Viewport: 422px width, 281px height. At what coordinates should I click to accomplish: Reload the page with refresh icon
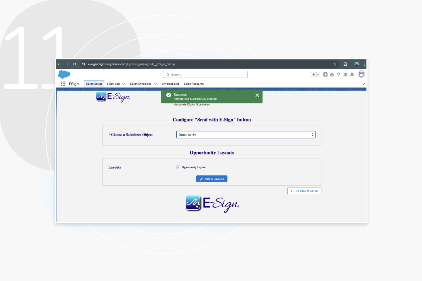[75, 64]
